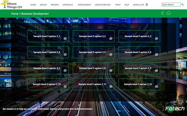The width and height of the screenshot is (187, 116).
Task: Select the APPROVALS menu item
Action: (68, 5)
